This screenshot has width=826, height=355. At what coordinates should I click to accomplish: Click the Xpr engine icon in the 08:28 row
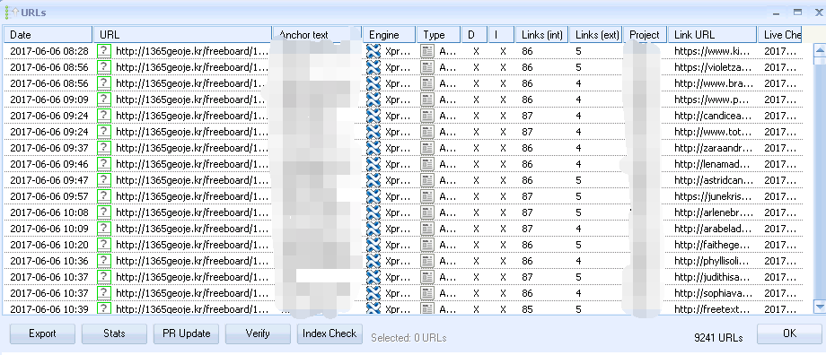373,51
